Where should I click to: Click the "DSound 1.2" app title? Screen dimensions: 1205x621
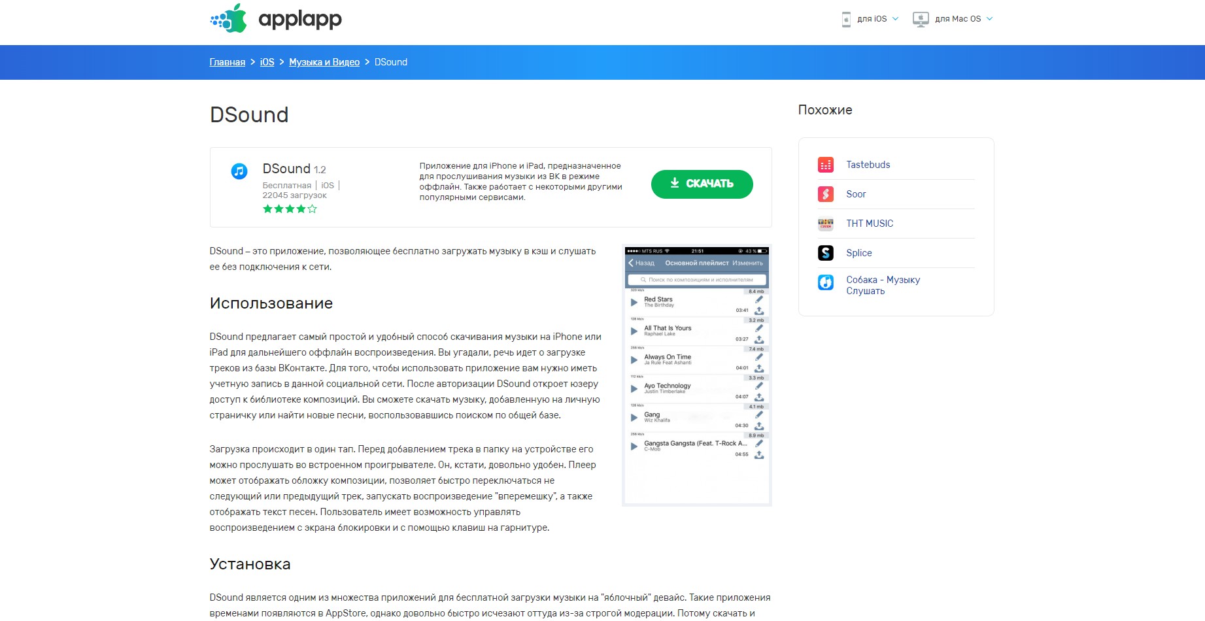(294, 169)
